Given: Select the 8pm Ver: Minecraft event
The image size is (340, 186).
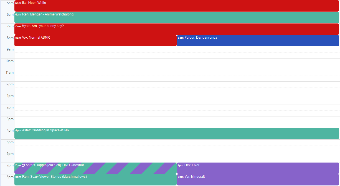Looking at the screenshot, I should tap(258, 180).
